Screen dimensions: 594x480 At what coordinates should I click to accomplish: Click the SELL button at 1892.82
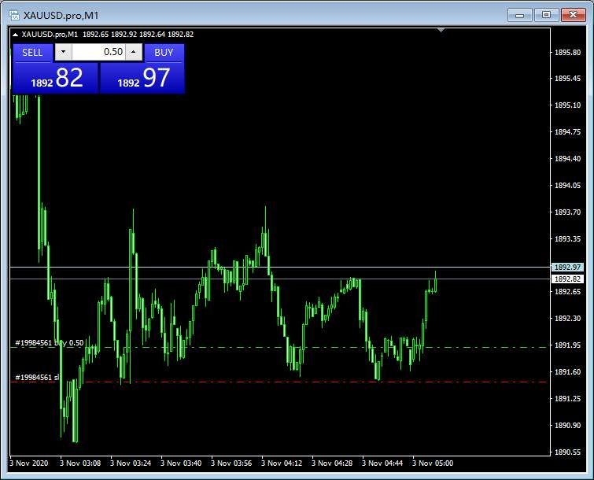[x=32, y=52]
